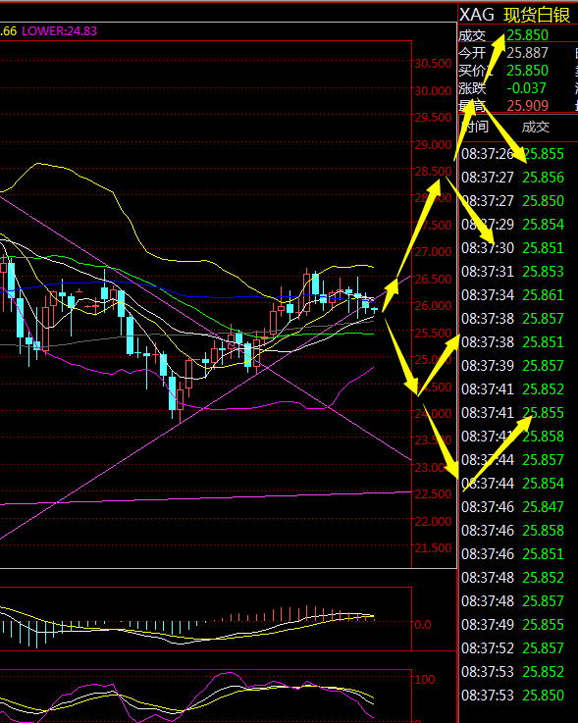Image resolution: width=578 pixels, height=723 pixels.
Task: Select tick price 25.857 at 08:37:52
Action: click(x=543, y=648)
